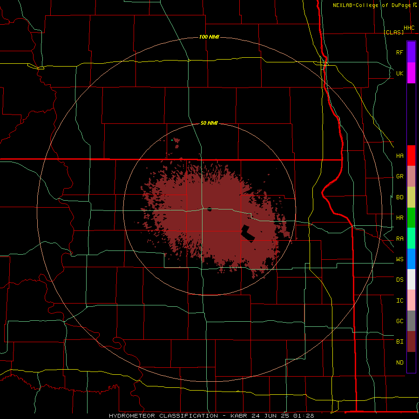The width and height of the screenshot is (419, 419).
Task: Select the WS blue legend color swatch
Action: click(x=411, y=259)
